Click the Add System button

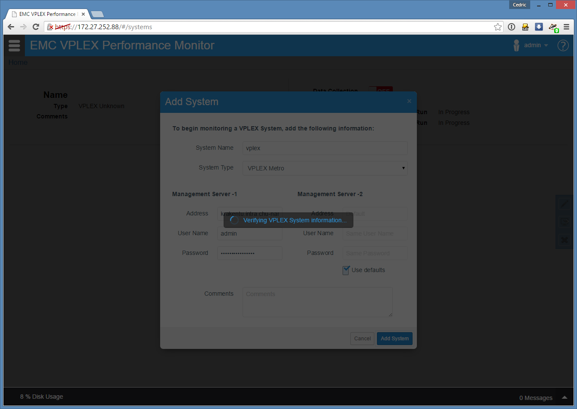click(x=395, y=339)
